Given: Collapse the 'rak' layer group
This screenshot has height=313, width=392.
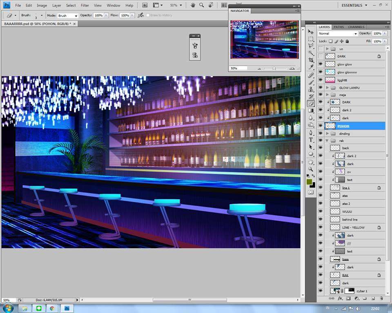Looking at the screenshot, I should [x=327, y=141].
